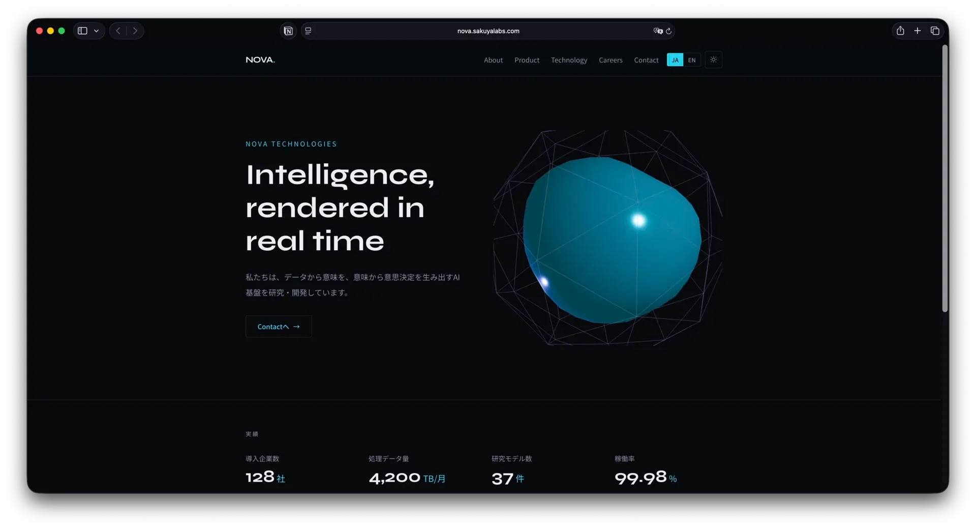The height and width of the screenshot is (529, 976).
Task: Toggle the Safari sidebar icon
Action: [x=82, y=31]
